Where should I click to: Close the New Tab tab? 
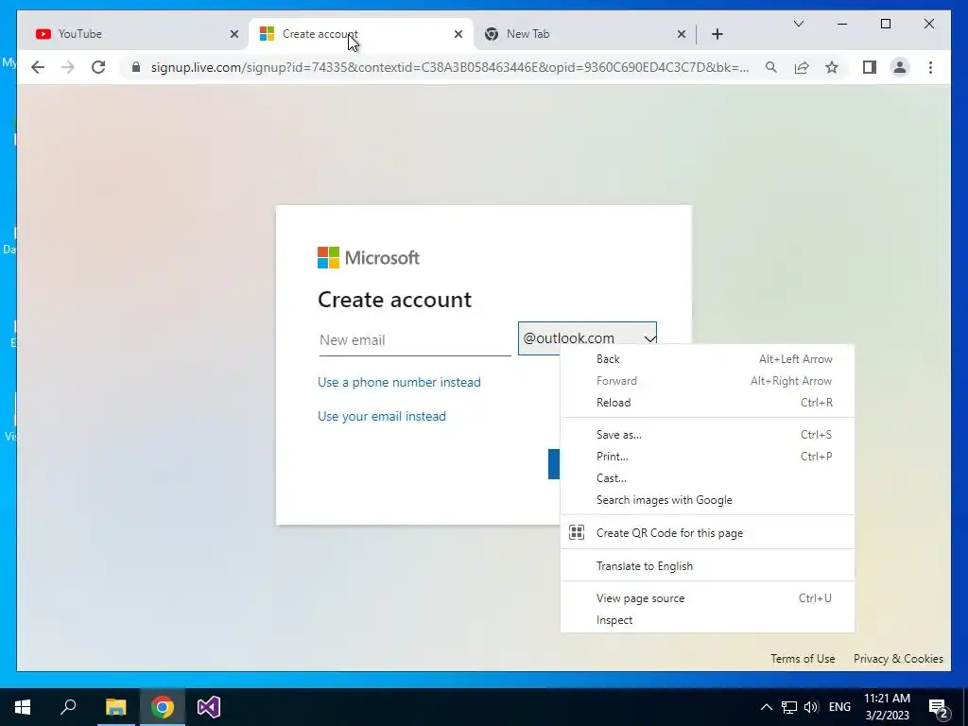point(682,34)
